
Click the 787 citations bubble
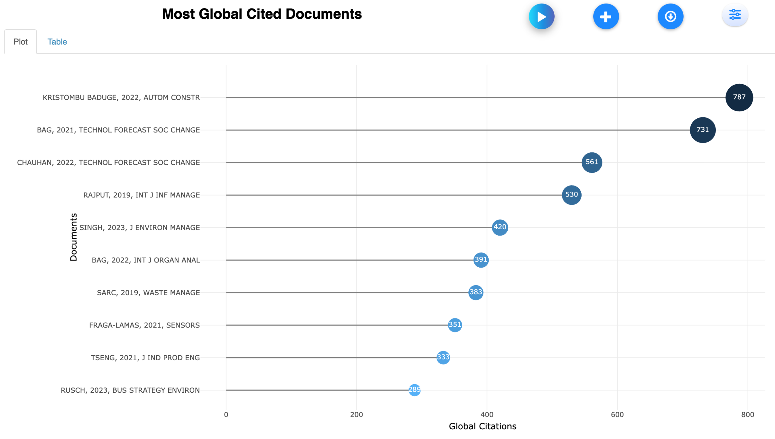coord(739,97)
